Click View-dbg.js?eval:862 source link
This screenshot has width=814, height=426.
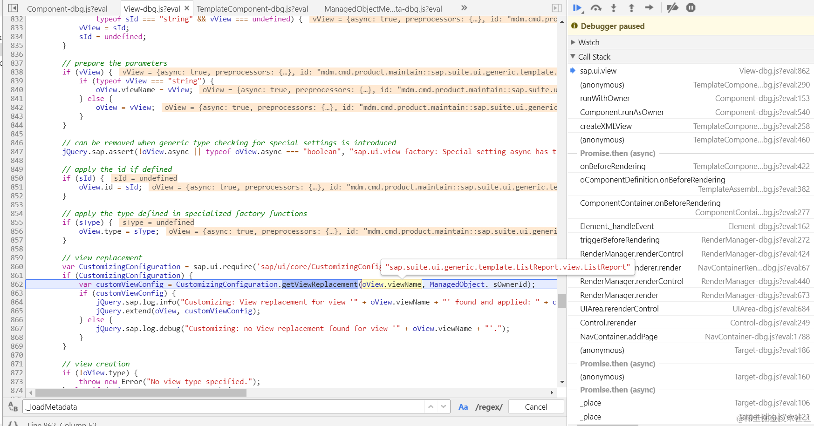point(774,71)
